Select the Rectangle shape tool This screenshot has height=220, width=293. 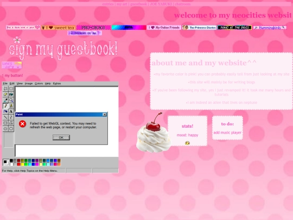coord(5,123)
